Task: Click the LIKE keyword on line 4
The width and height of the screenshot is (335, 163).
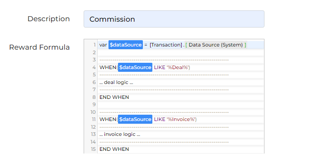Action: (x=160, y=67)
